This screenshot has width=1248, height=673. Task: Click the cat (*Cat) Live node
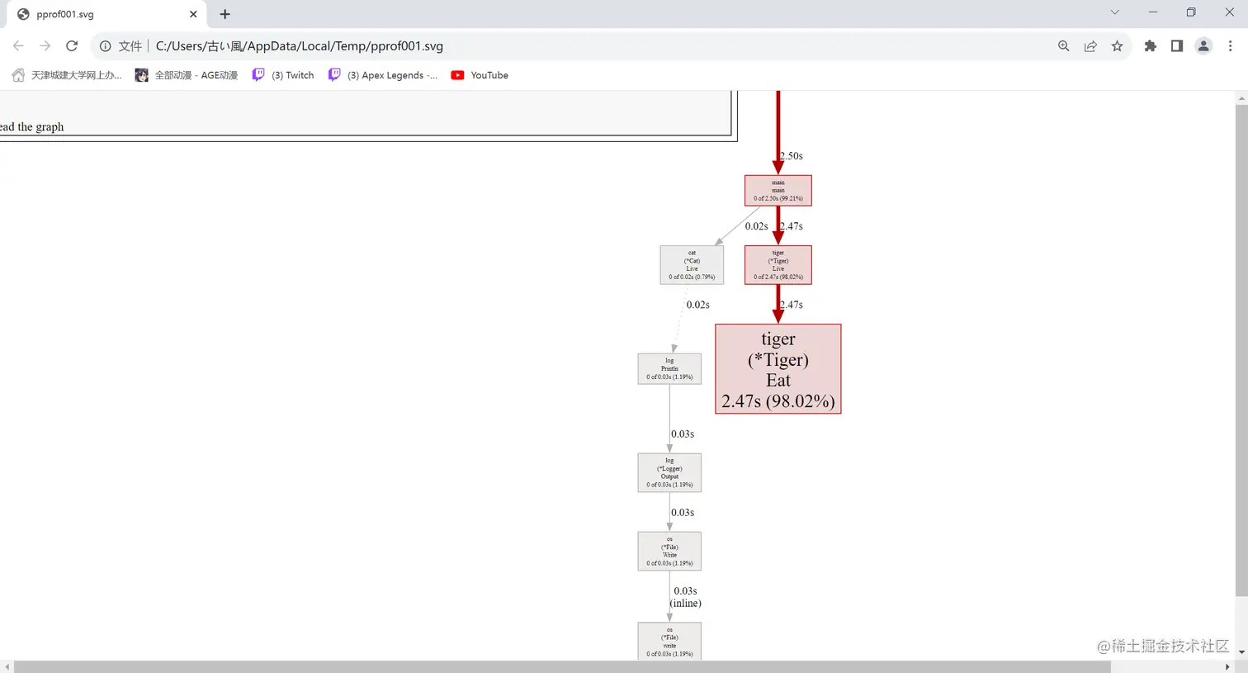click(692, 265)
